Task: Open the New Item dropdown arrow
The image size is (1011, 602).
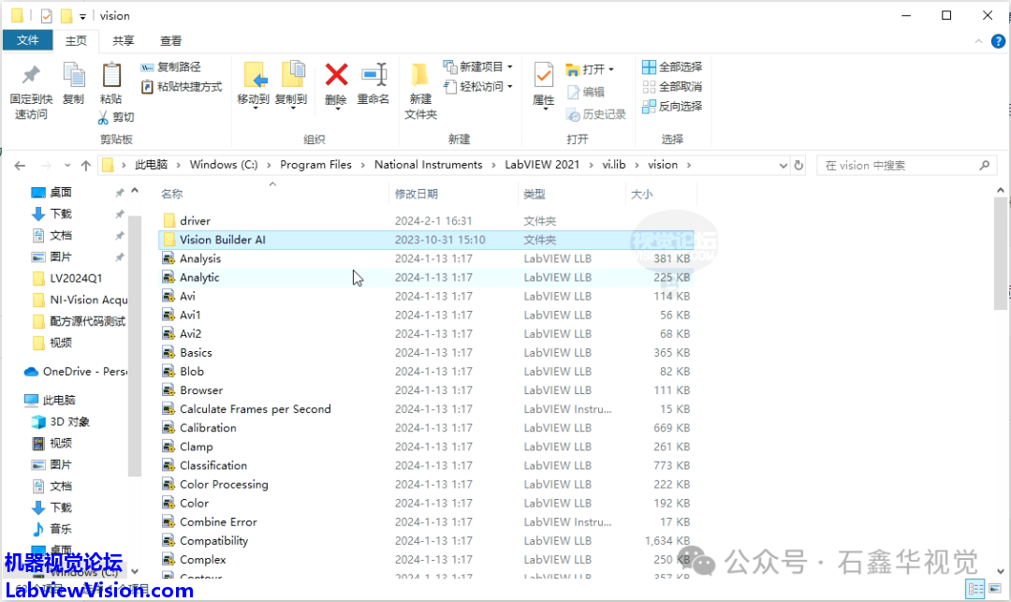Action: click(510, 67)
